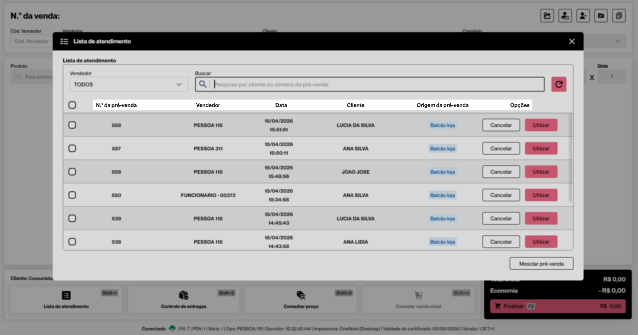Expand the Convênio dropdown chevron

click(x=618, y=41)
